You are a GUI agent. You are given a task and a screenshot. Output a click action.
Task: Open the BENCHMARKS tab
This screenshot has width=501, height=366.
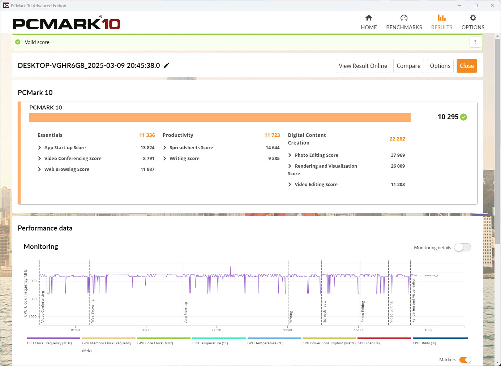click(x=404, y=22)
